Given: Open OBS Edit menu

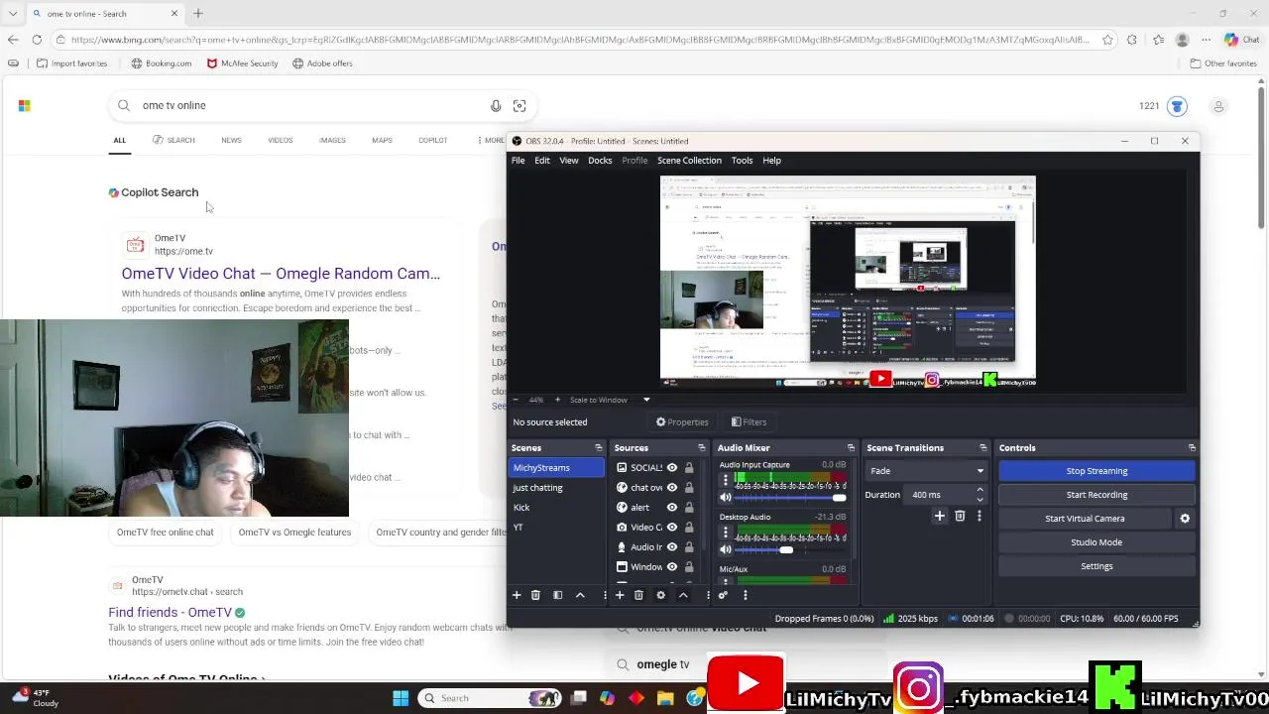Looking at the screenshot, I should [542, 161].
